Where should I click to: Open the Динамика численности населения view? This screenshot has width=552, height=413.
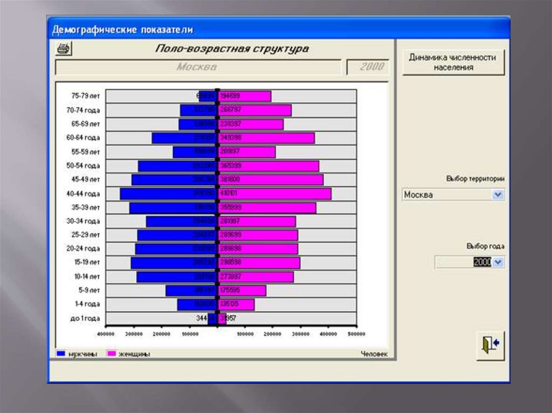[452, 62]
